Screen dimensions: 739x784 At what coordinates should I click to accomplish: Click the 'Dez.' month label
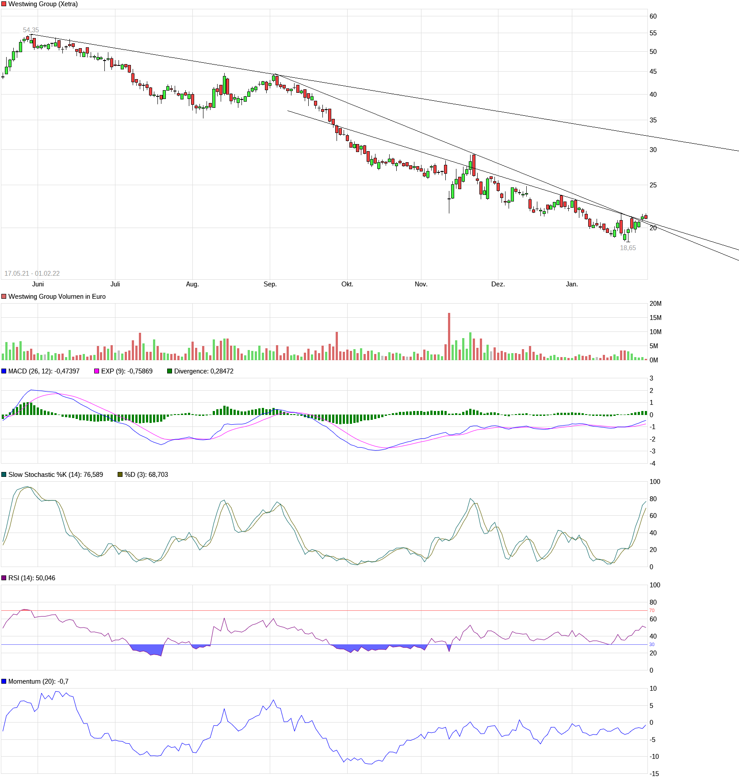tap(498, 284)
